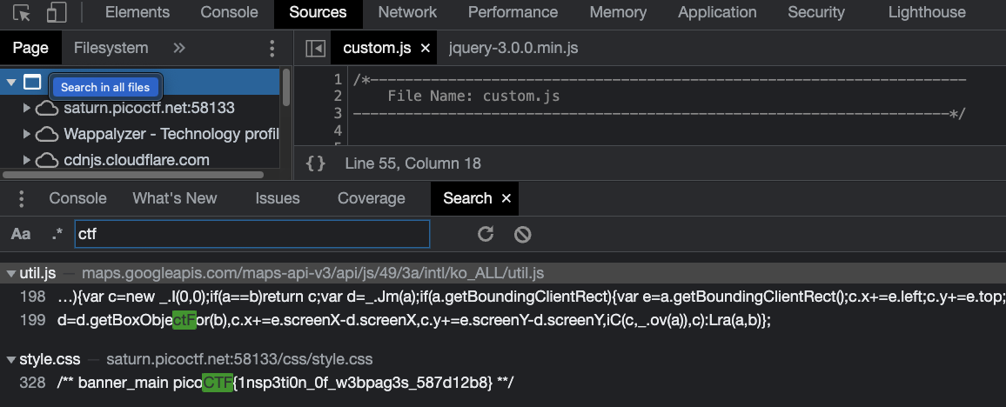The image size is (1006, 407).
Task: Pretty print code with curly braces icon
Action: tap(316, 163)
